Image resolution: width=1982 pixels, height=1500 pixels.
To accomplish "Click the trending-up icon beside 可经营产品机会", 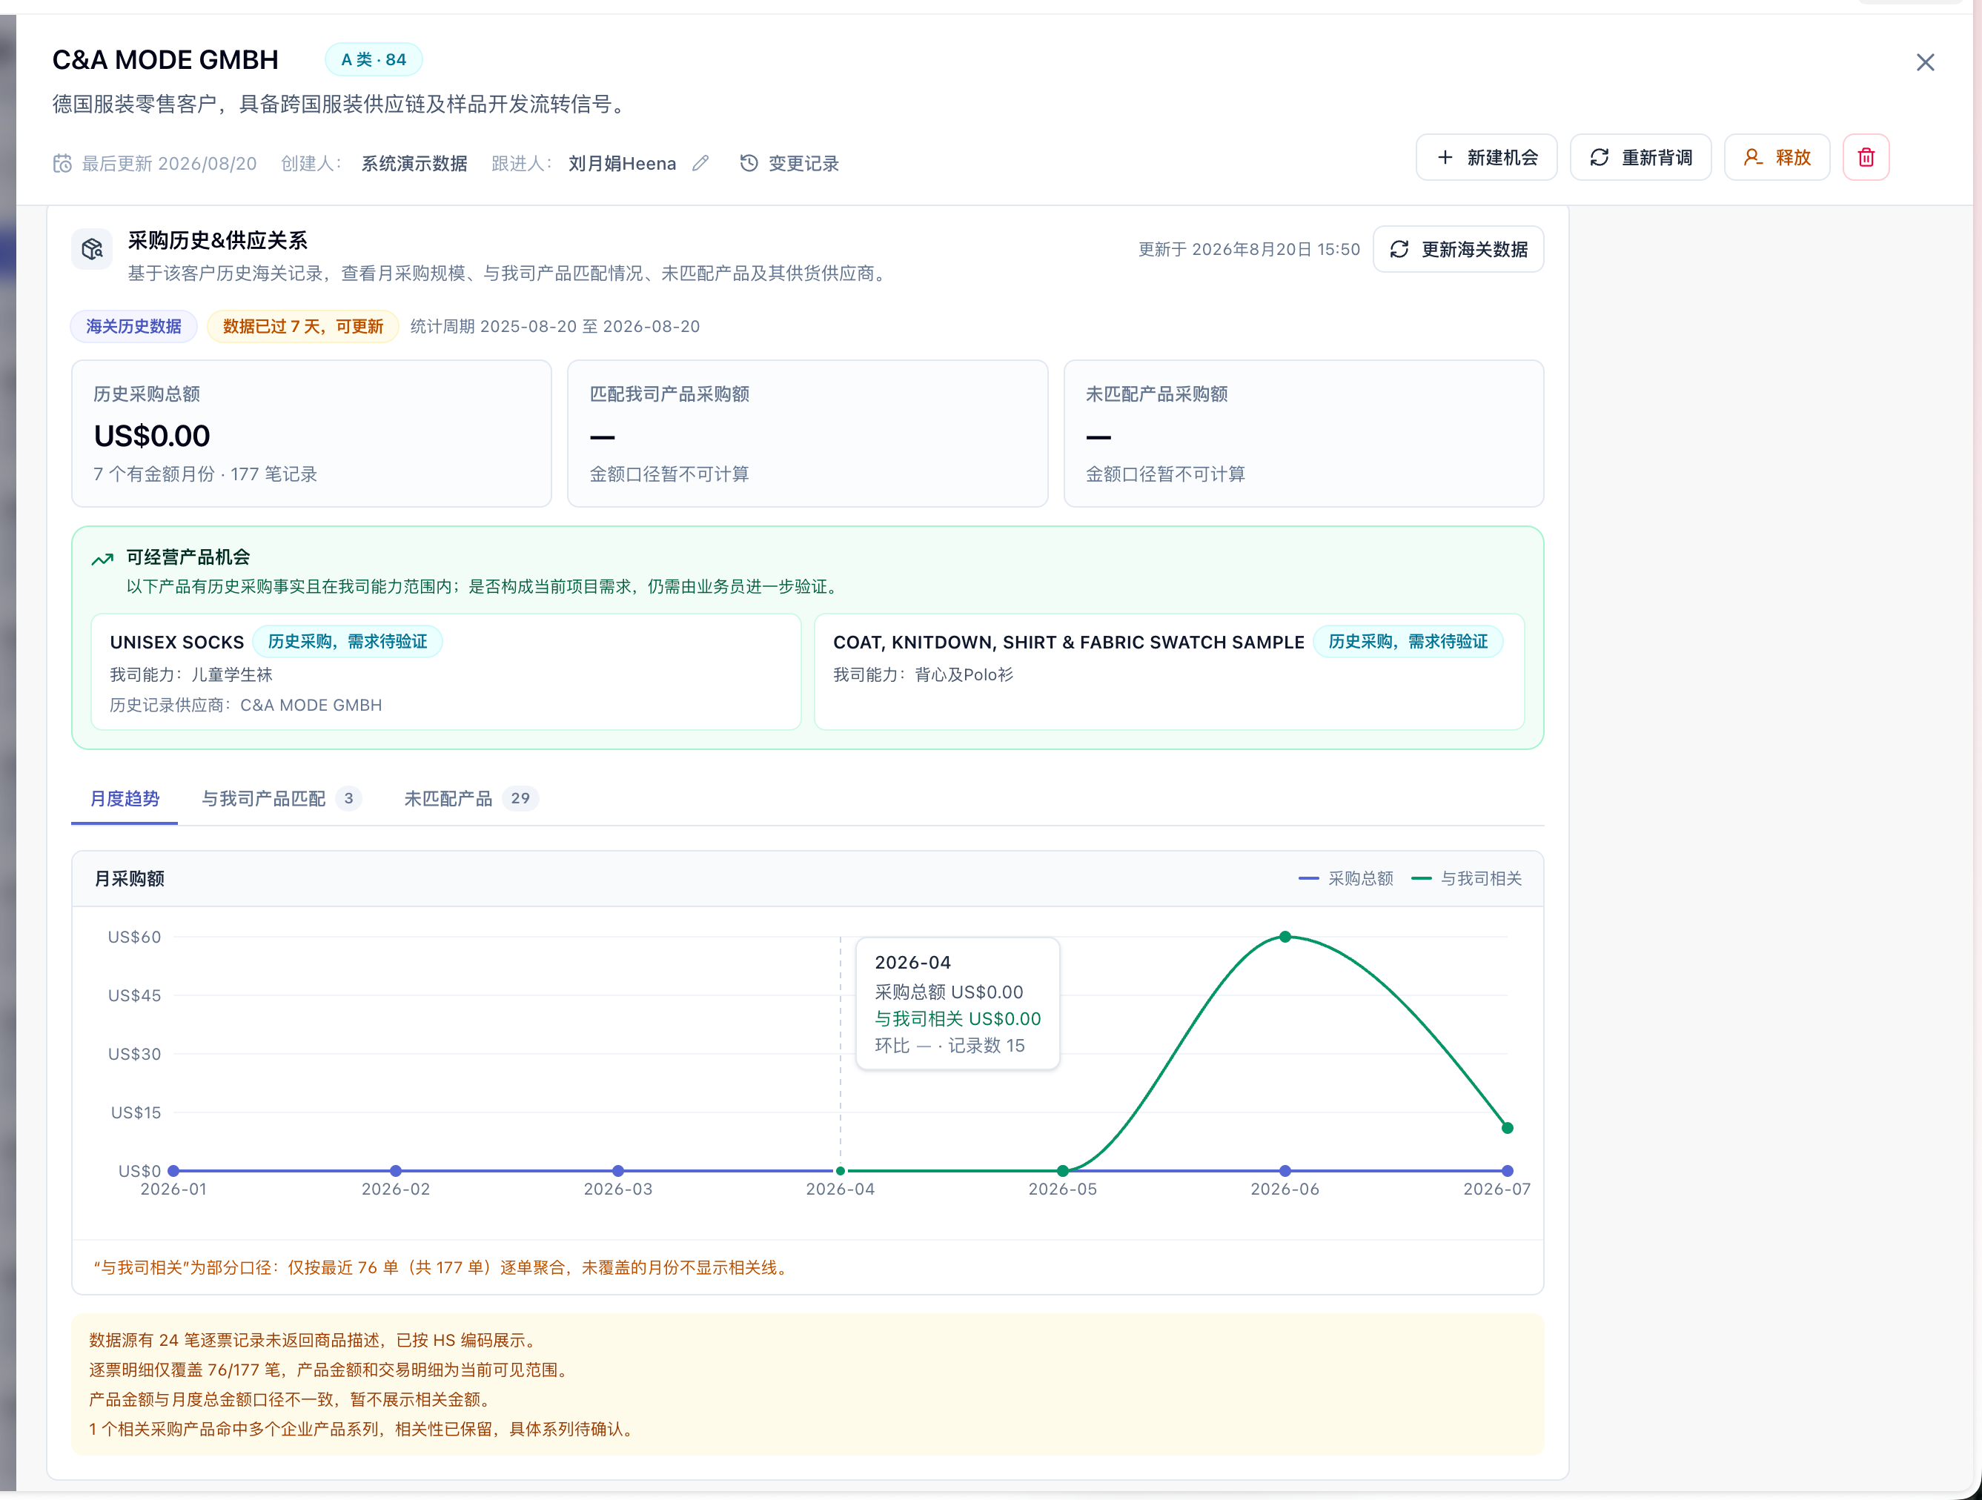I will [102, 559].
